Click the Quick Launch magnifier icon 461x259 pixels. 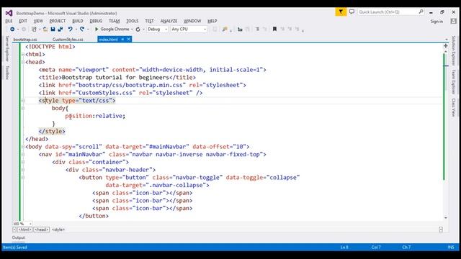(x=421, y=12)
